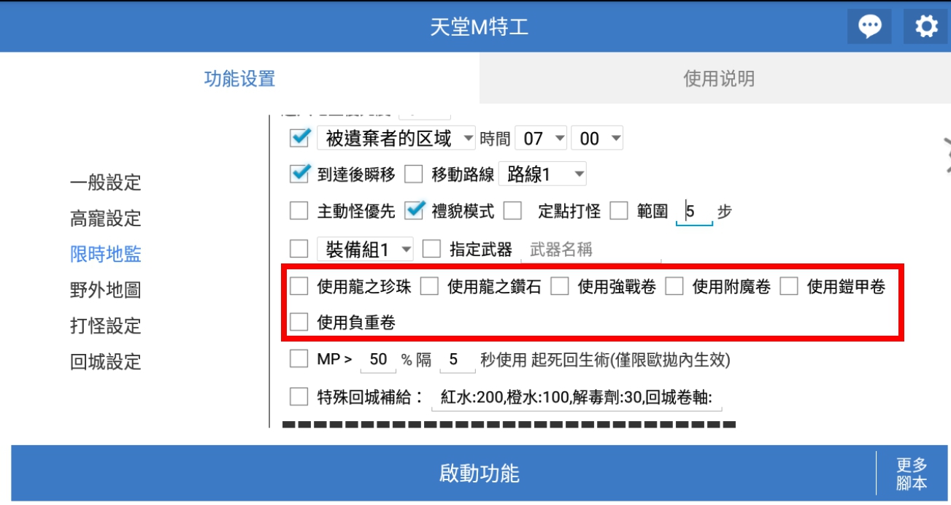This screenshot has width=951, height=505.
Task: Open the settings gear icon
Action: tap(926, 27)
